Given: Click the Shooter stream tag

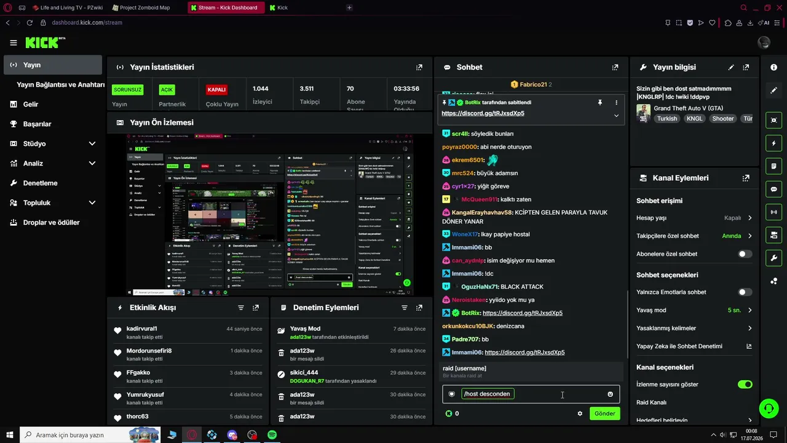Looking at the screenshot, I should [x=723, y=119].
